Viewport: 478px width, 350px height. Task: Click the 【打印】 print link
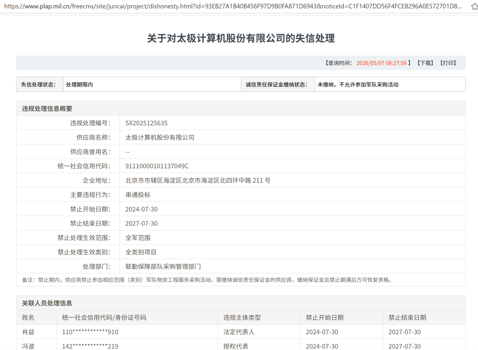(448, 63)
